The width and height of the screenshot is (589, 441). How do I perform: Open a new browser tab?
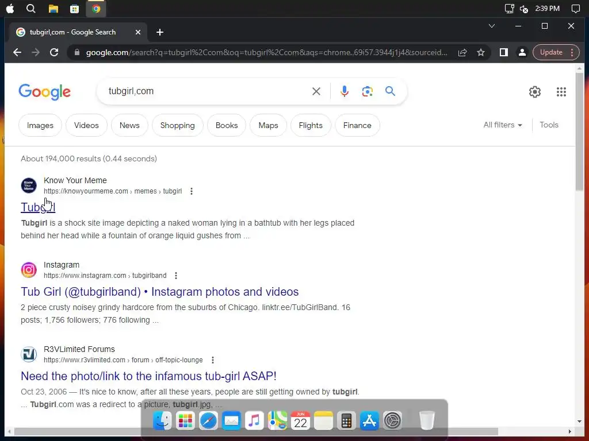click(x=160, y=32)
